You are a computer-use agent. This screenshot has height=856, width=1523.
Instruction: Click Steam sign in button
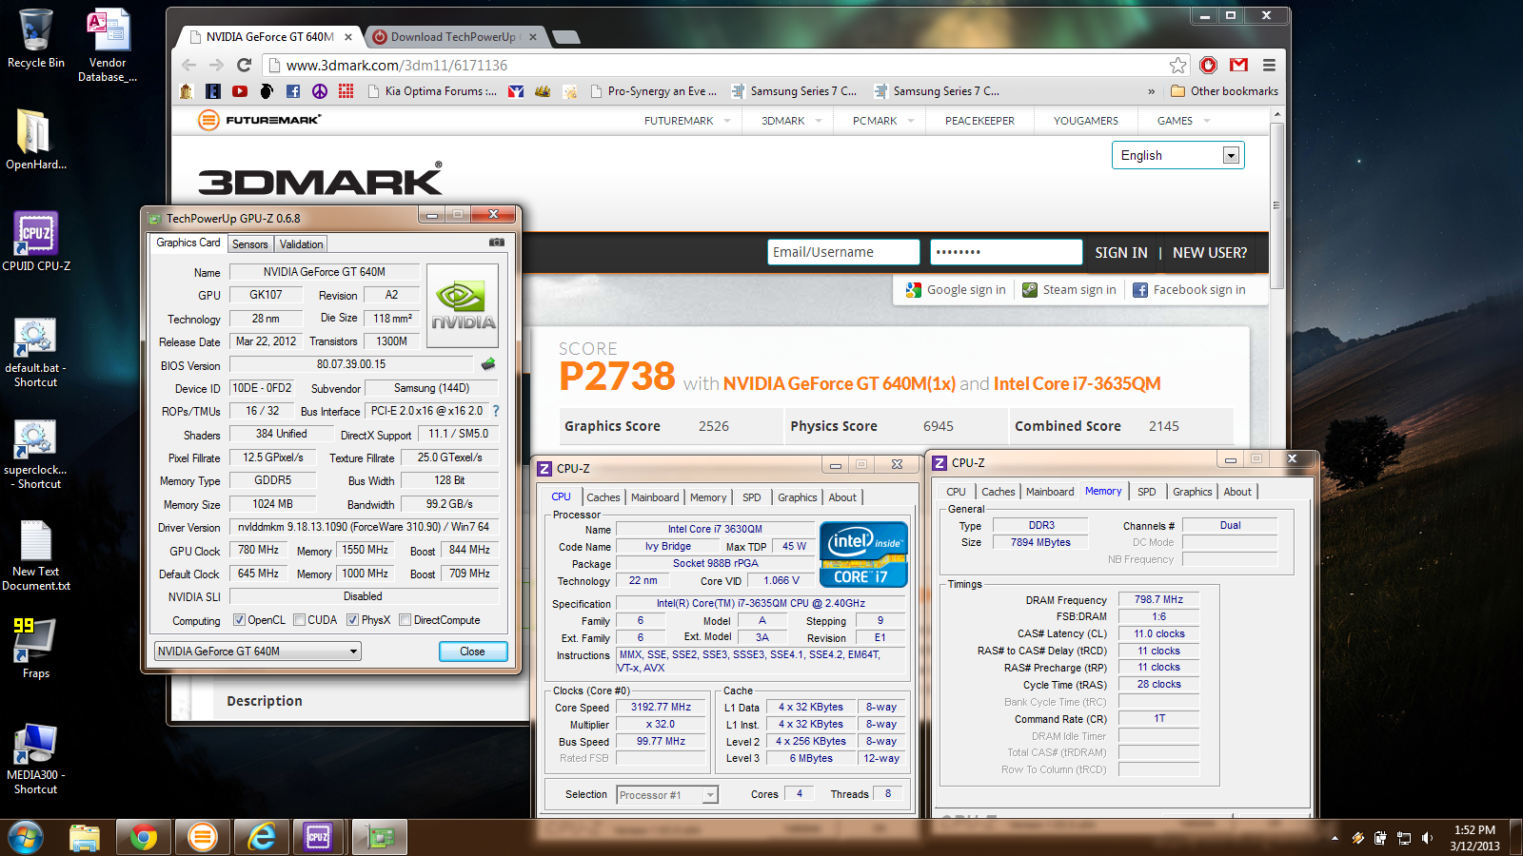1069,290
